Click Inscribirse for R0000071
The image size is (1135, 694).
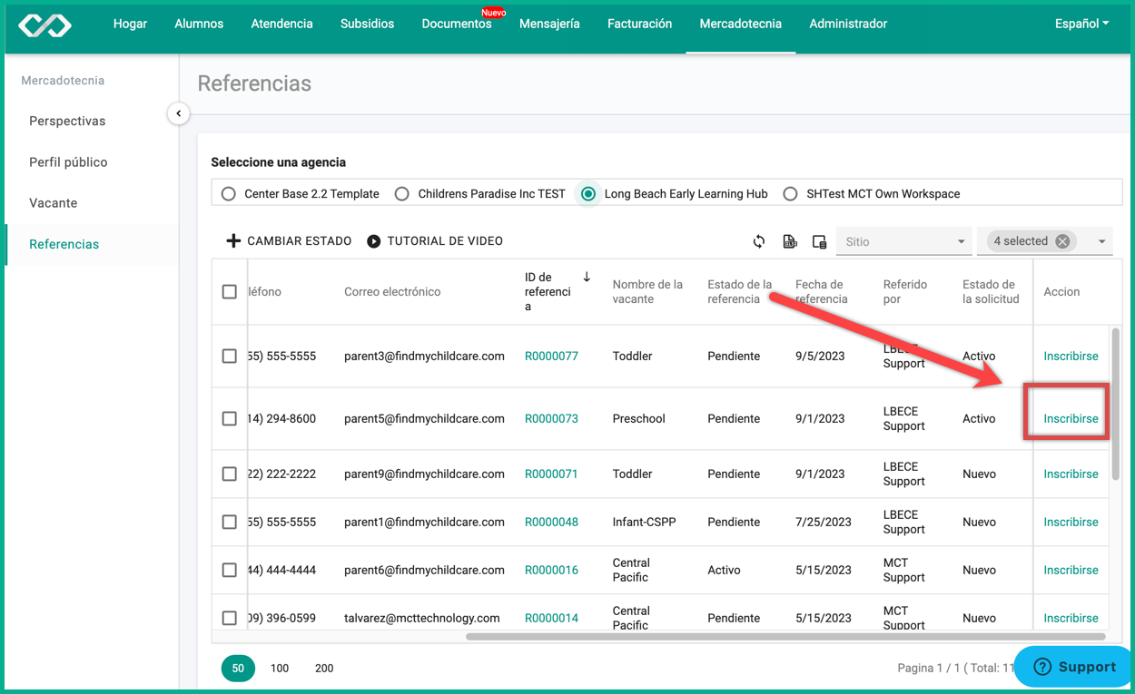tap(1071, 474)
